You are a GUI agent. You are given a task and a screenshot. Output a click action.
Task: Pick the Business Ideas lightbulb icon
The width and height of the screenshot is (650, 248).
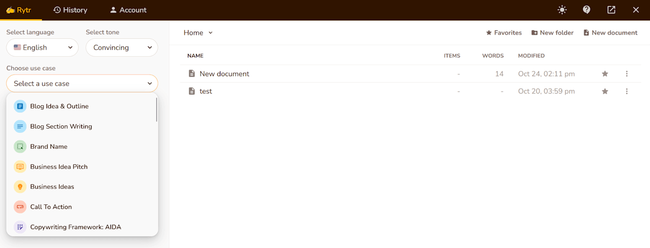20,186
